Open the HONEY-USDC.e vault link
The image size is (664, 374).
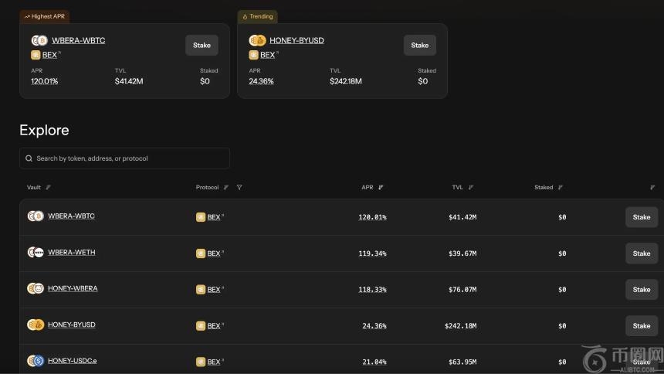pyautogui.click(x=72, y=361)
